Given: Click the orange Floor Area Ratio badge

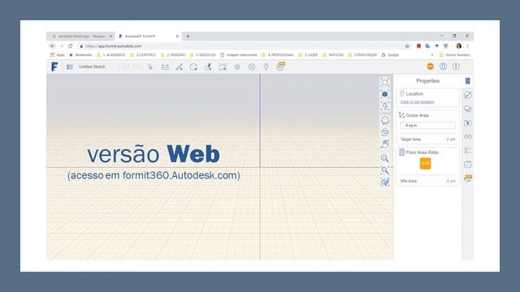Looking at the screenshot, I should [x=425, y=164].
